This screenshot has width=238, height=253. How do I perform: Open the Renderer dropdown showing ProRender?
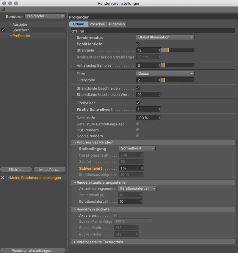click(45, 16)
